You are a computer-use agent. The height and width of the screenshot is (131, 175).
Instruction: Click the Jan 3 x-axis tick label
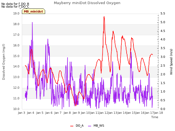pos(21,113)
